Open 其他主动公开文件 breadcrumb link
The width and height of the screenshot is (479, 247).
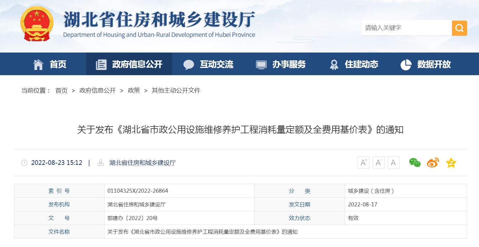pos(176,91)
